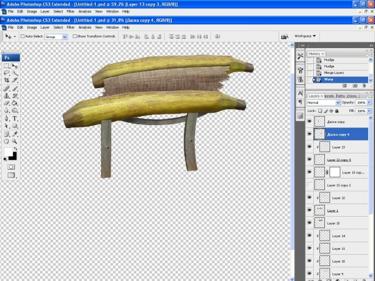Swap foreground and background colors
Screen dimensions: 375x281
[16, 149]
